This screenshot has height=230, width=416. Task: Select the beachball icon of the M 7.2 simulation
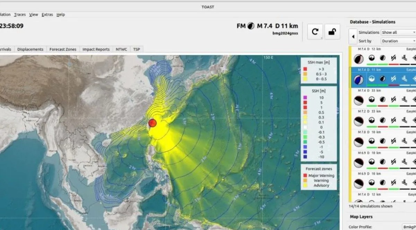point(358,121)
